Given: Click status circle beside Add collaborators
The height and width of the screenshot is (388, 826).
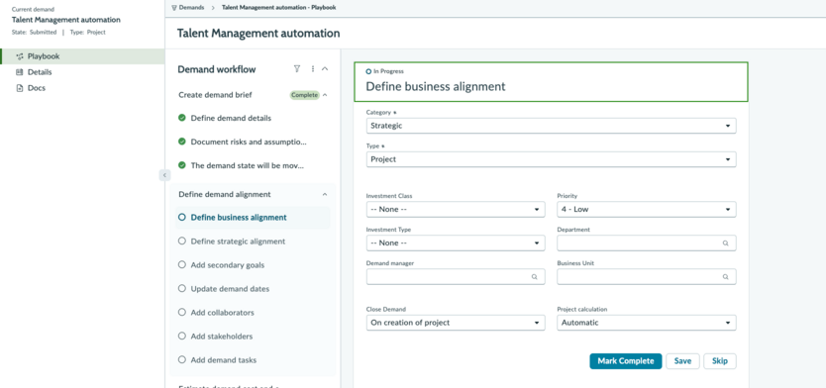Looking at the screenshot, I should point(182,312).
